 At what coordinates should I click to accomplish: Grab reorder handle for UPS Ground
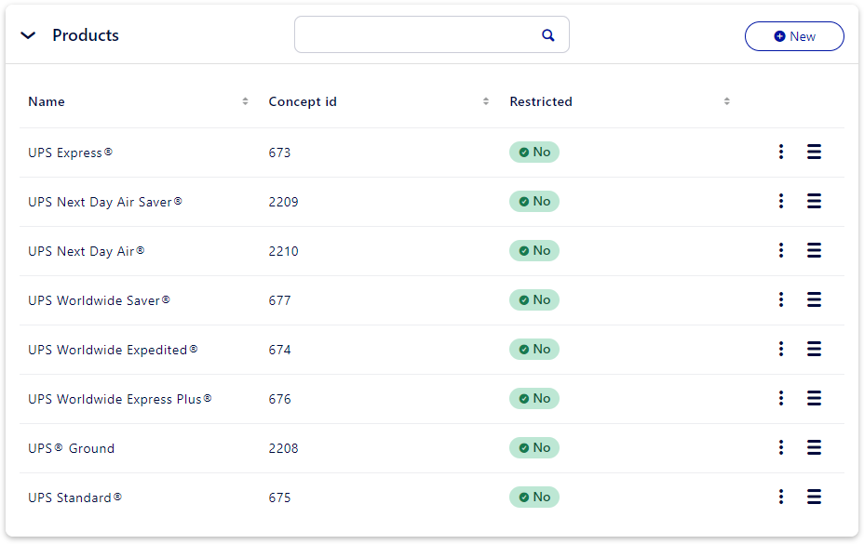click(814, 447)
